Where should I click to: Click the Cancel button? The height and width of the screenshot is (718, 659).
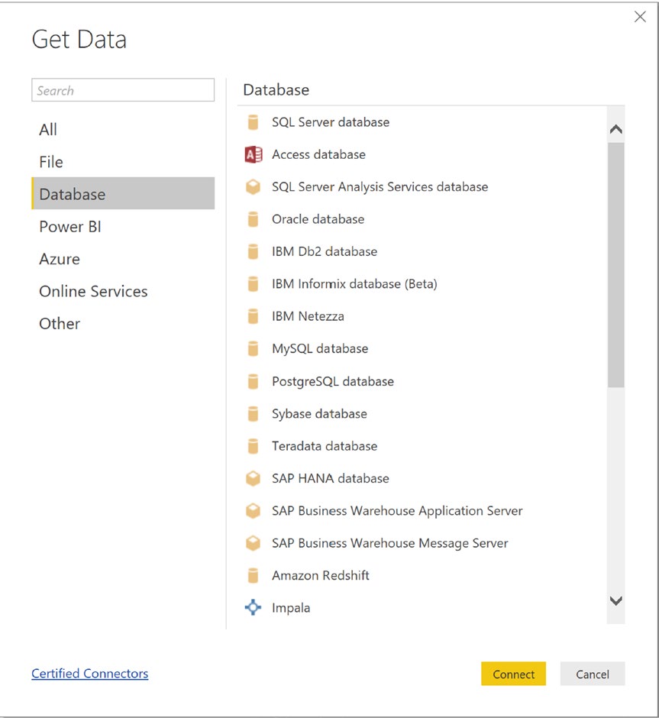593,674
